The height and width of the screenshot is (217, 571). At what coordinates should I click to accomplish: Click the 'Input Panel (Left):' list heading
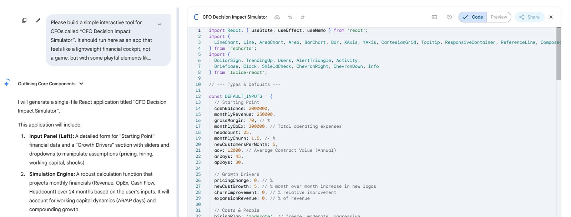pos(51,136)
